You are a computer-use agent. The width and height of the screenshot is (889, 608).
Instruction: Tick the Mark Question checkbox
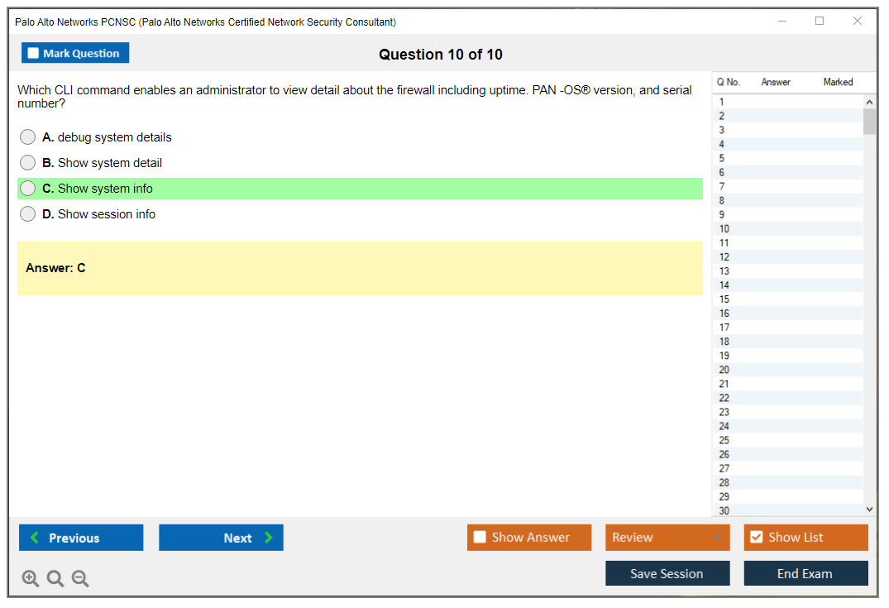coord(34,54)
